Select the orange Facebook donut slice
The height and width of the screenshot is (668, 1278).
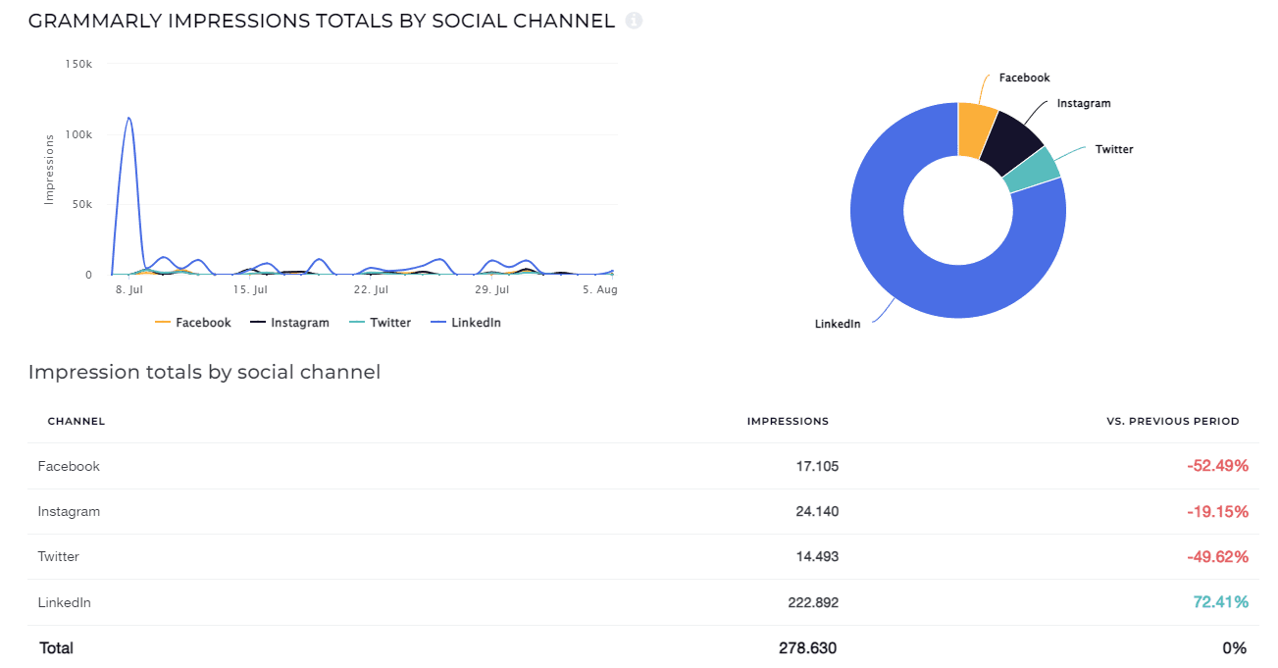pos(977,121)
